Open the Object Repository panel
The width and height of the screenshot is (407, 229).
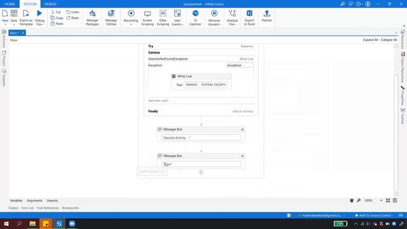tap(403, 67)
